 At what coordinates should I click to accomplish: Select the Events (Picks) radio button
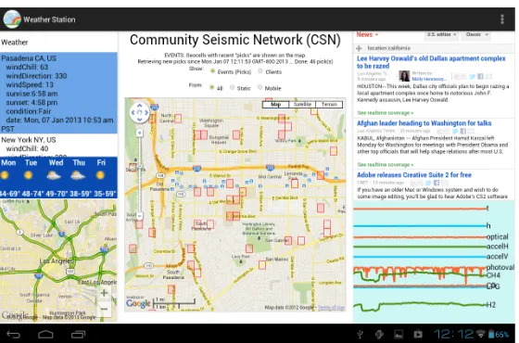coord(212,71)
